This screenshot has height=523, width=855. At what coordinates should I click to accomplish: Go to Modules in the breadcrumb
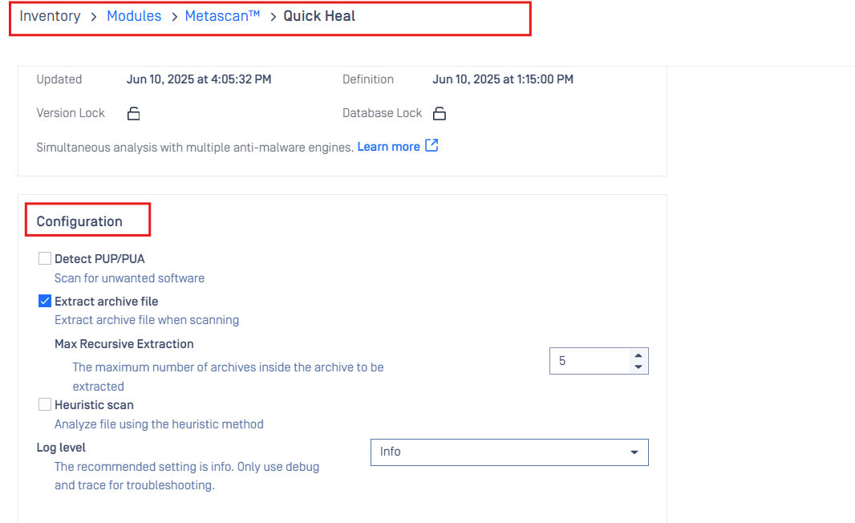(x=134, y=16)
